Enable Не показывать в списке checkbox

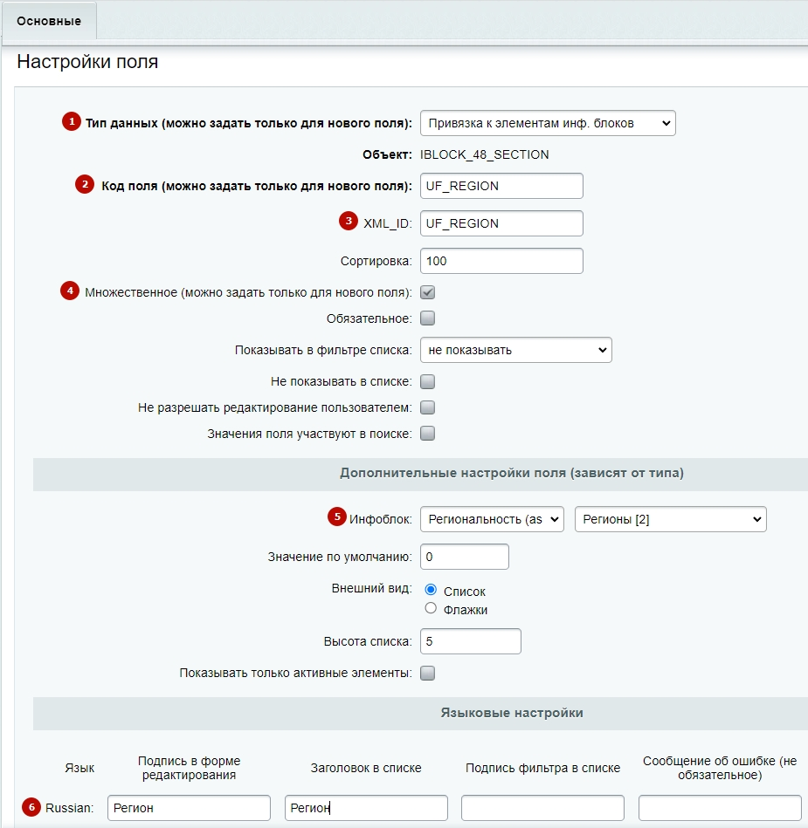(x=427, y=381)
